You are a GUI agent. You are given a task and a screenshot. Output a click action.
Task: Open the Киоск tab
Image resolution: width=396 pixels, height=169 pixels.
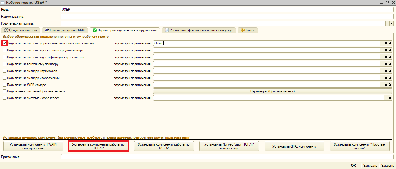tap(247, 30)
